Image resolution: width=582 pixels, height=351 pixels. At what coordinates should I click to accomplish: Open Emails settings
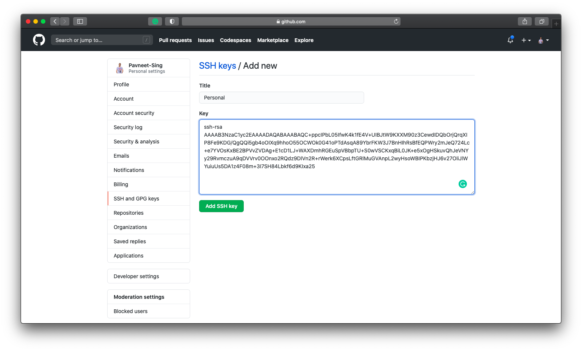[x=148, y=156]
